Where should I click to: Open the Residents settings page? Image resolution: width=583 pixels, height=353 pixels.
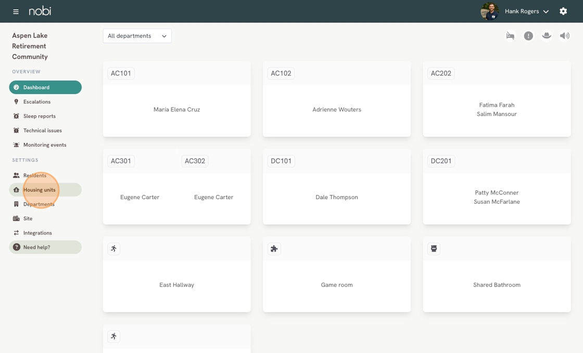tap(35, 176)
